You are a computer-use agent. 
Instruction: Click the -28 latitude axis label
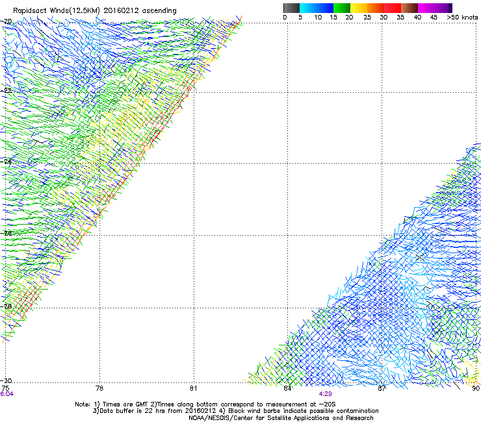click(x=6, y=306)
